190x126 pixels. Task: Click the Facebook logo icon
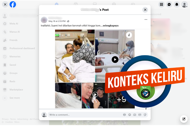(x=13, y=5)
